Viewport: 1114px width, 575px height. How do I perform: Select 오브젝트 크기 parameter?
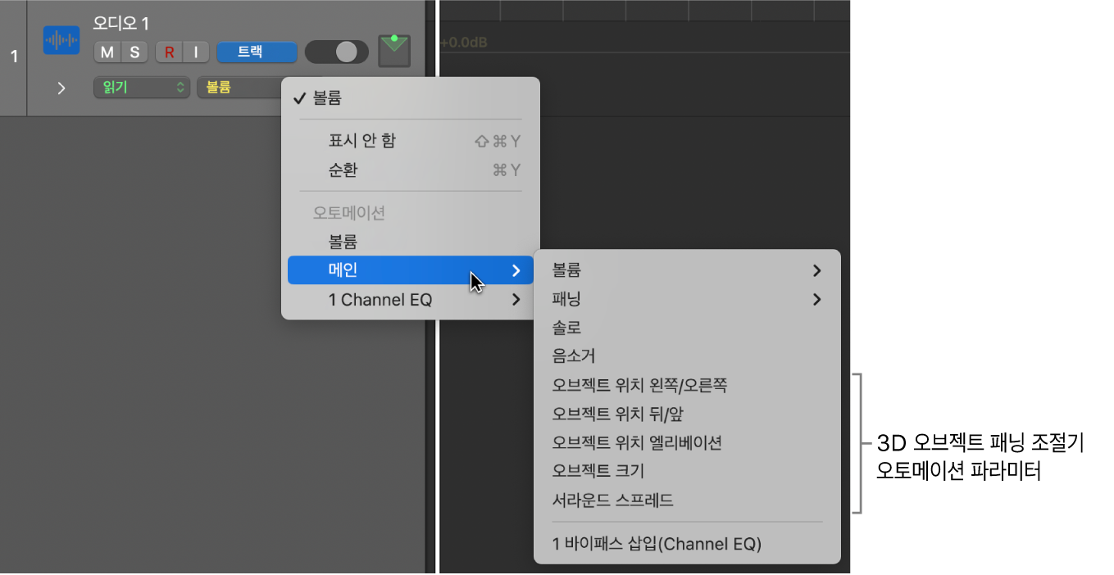tap(687, 471)
